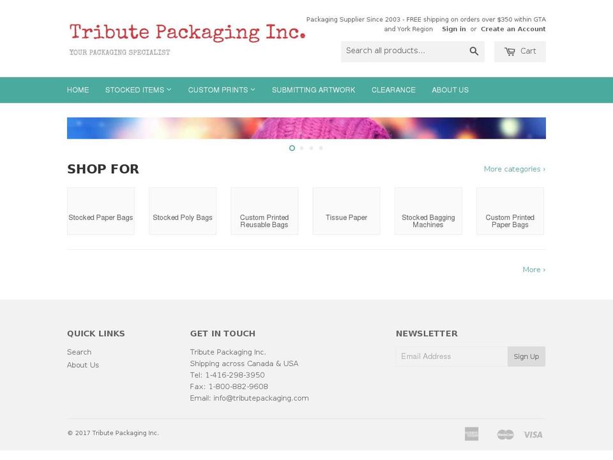Select the third carousel indicator dot
Viewport: 613px width, 460px height.
point(311,148)
